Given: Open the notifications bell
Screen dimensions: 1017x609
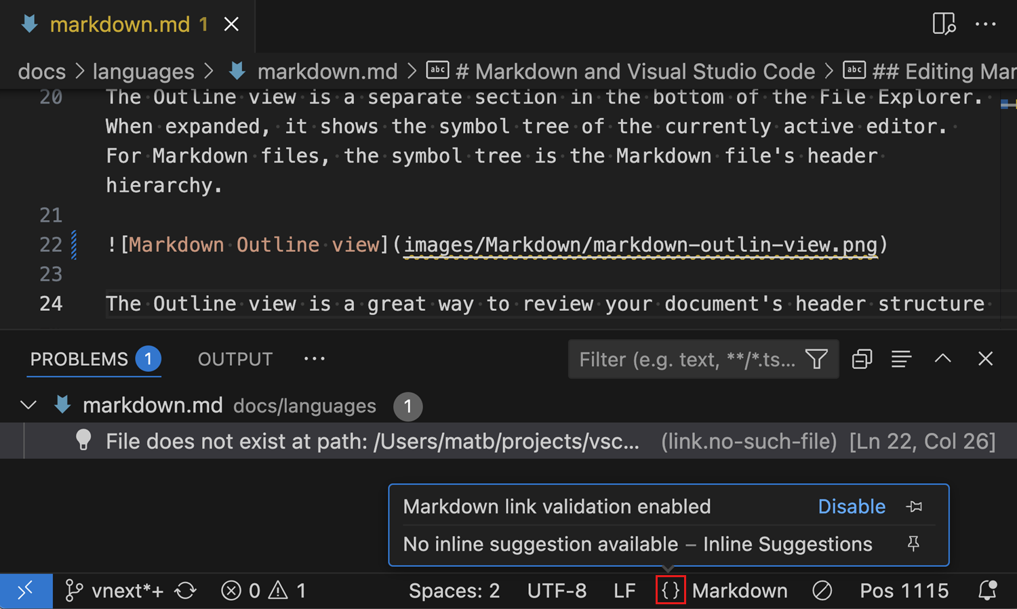Looking at the screenshot, I should [x=988, y=591].
